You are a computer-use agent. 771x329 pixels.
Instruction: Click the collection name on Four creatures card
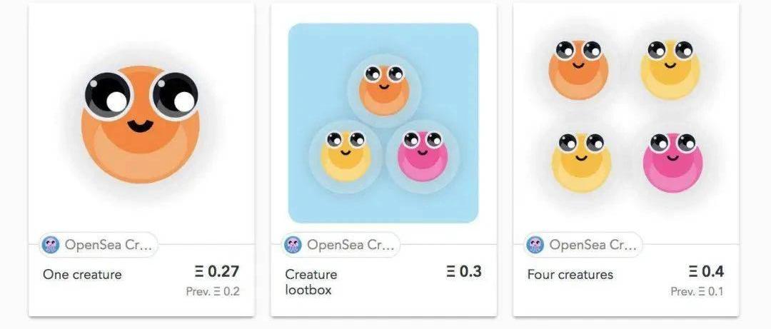click(593, 246)
